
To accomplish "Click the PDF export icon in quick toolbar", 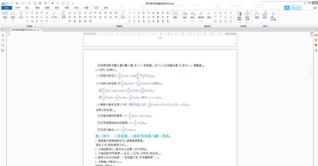I will click(30, 3).
